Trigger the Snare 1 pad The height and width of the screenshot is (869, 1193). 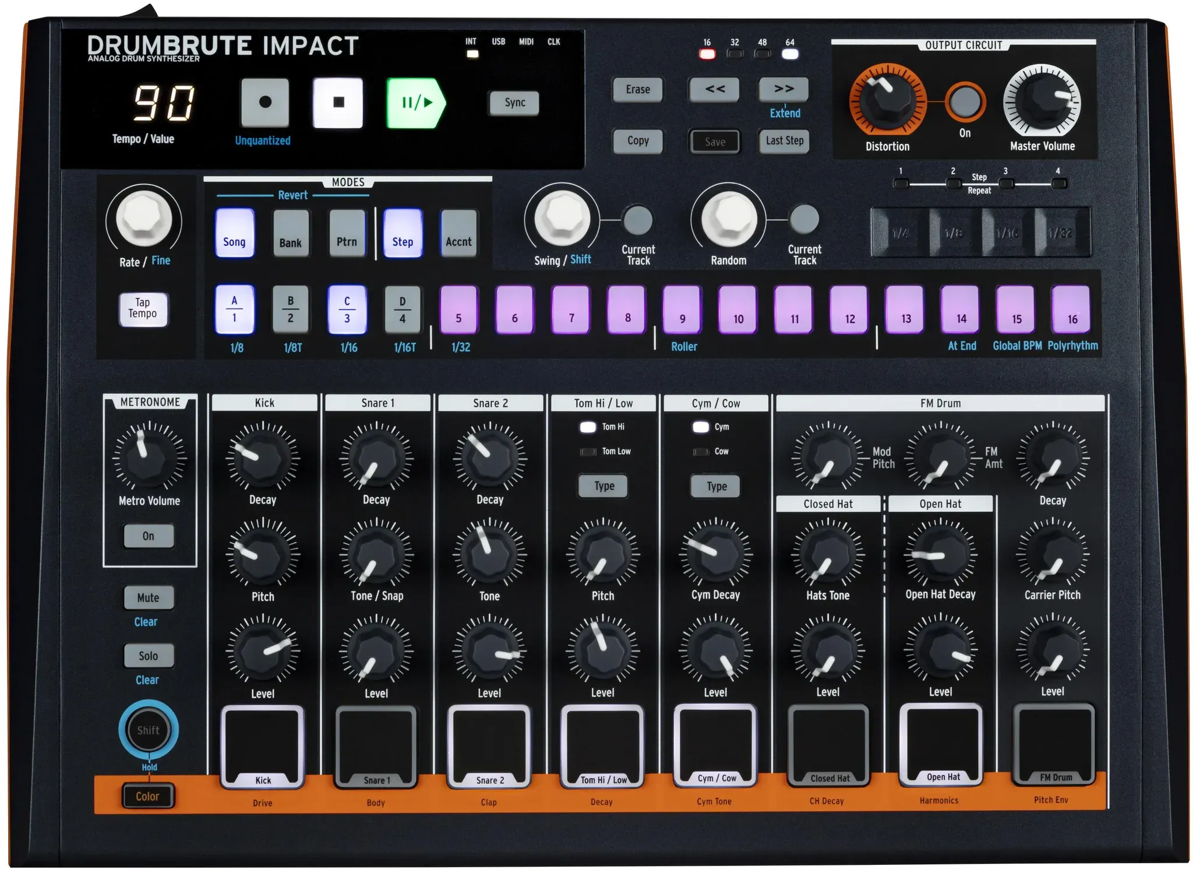[376, 747]
